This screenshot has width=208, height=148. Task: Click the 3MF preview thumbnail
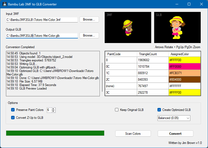[x=128, y=28]
